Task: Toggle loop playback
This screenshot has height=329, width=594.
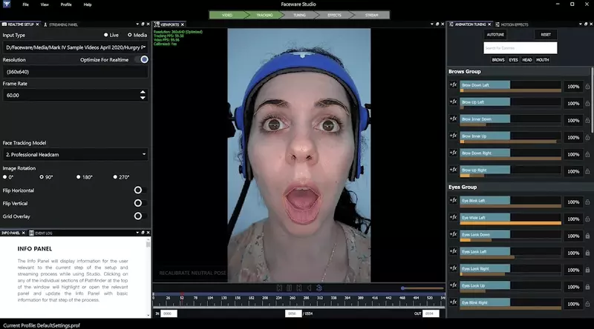Action: click(x=319, y=288)
